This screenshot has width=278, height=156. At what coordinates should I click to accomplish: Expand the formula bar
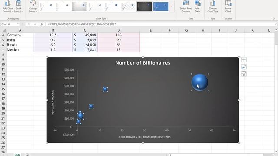coord(275,24)
